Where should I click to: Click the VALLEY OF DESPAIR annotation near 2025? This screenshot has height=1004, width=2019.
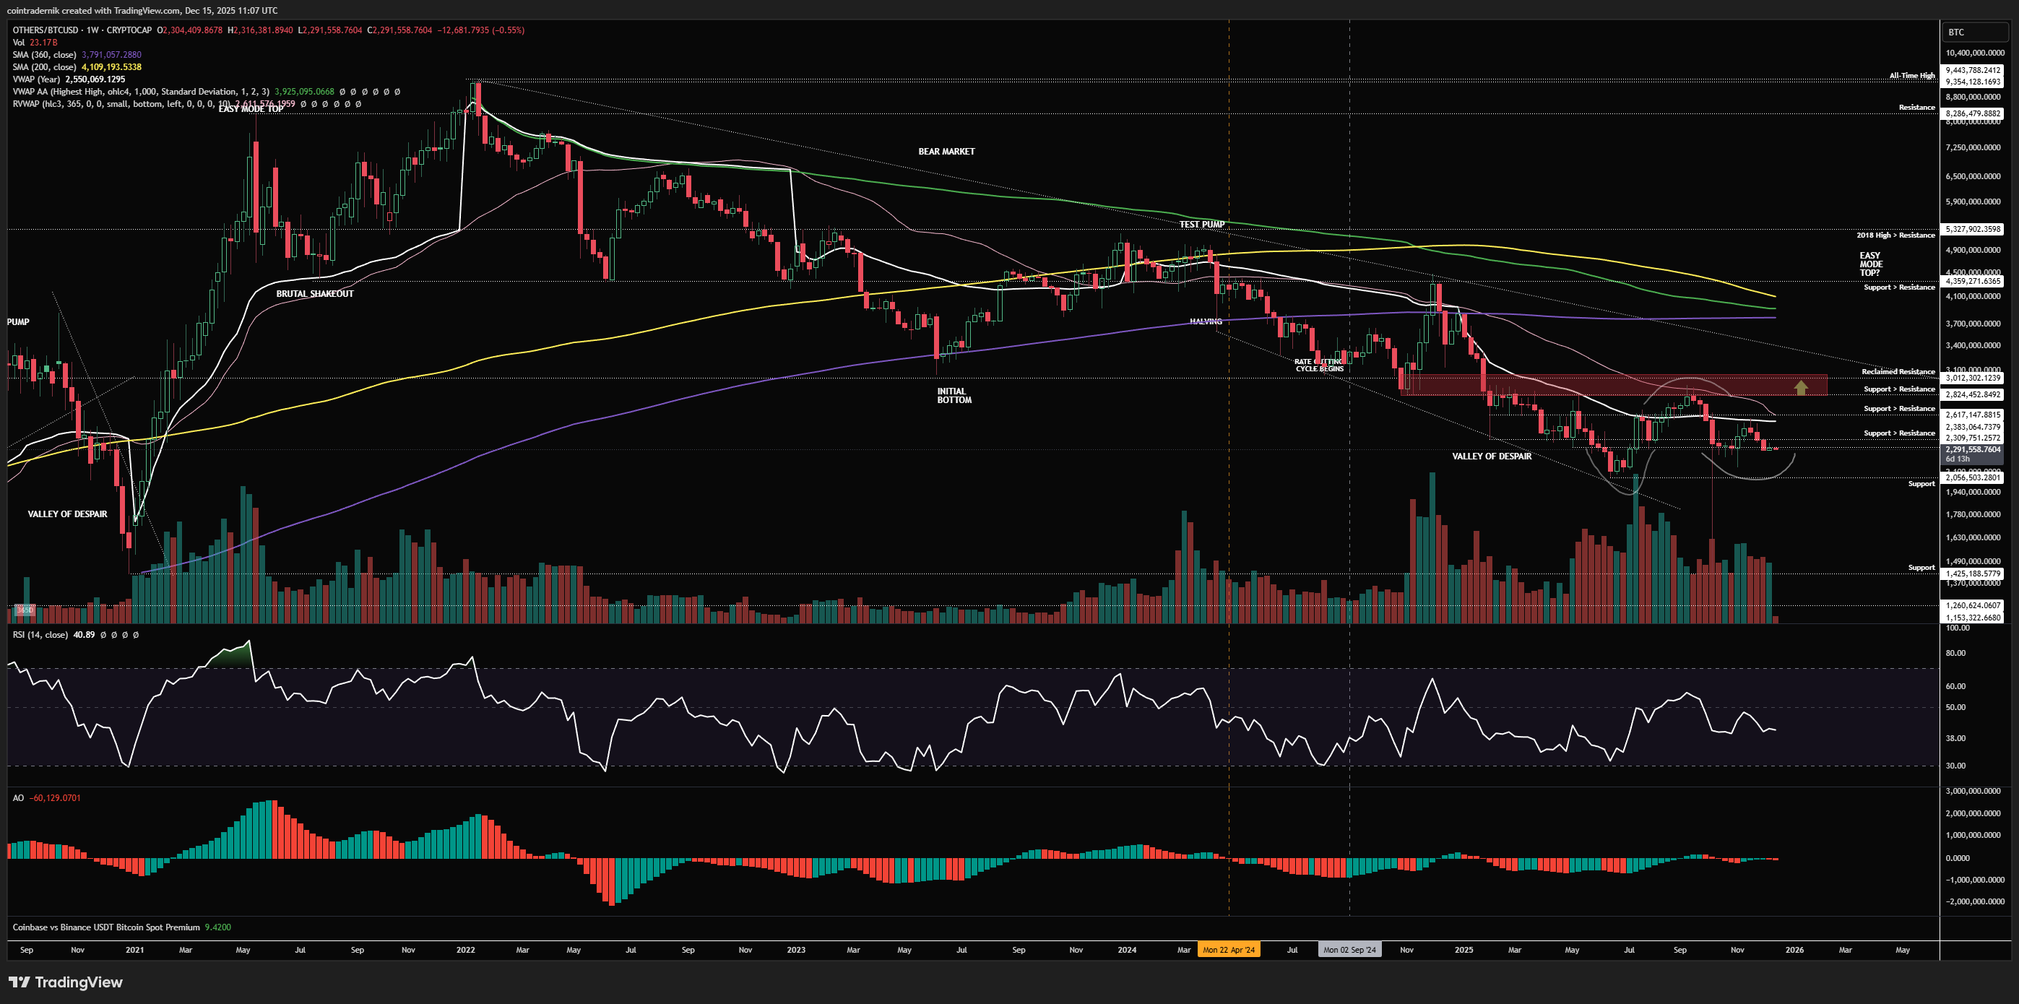[x=1491, y=456]
